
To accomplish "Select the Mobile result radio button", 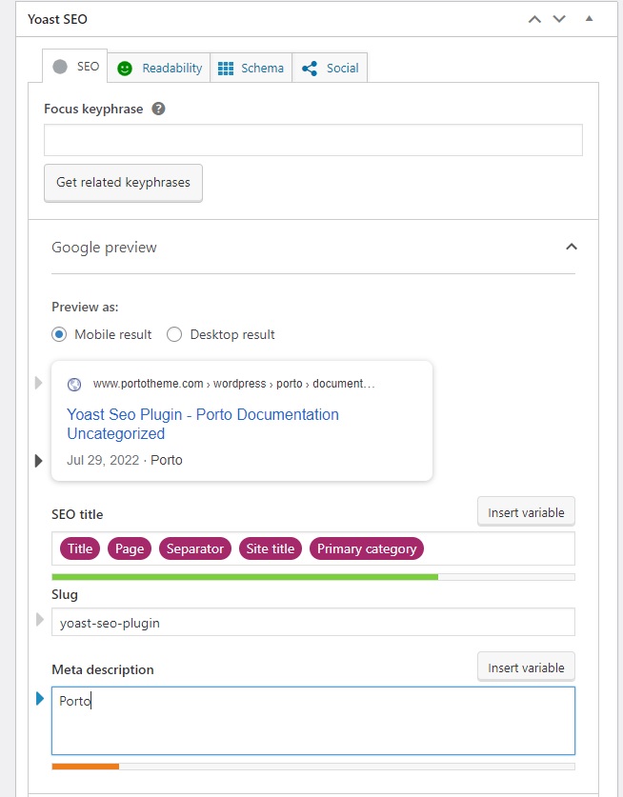I will [59, 334].
